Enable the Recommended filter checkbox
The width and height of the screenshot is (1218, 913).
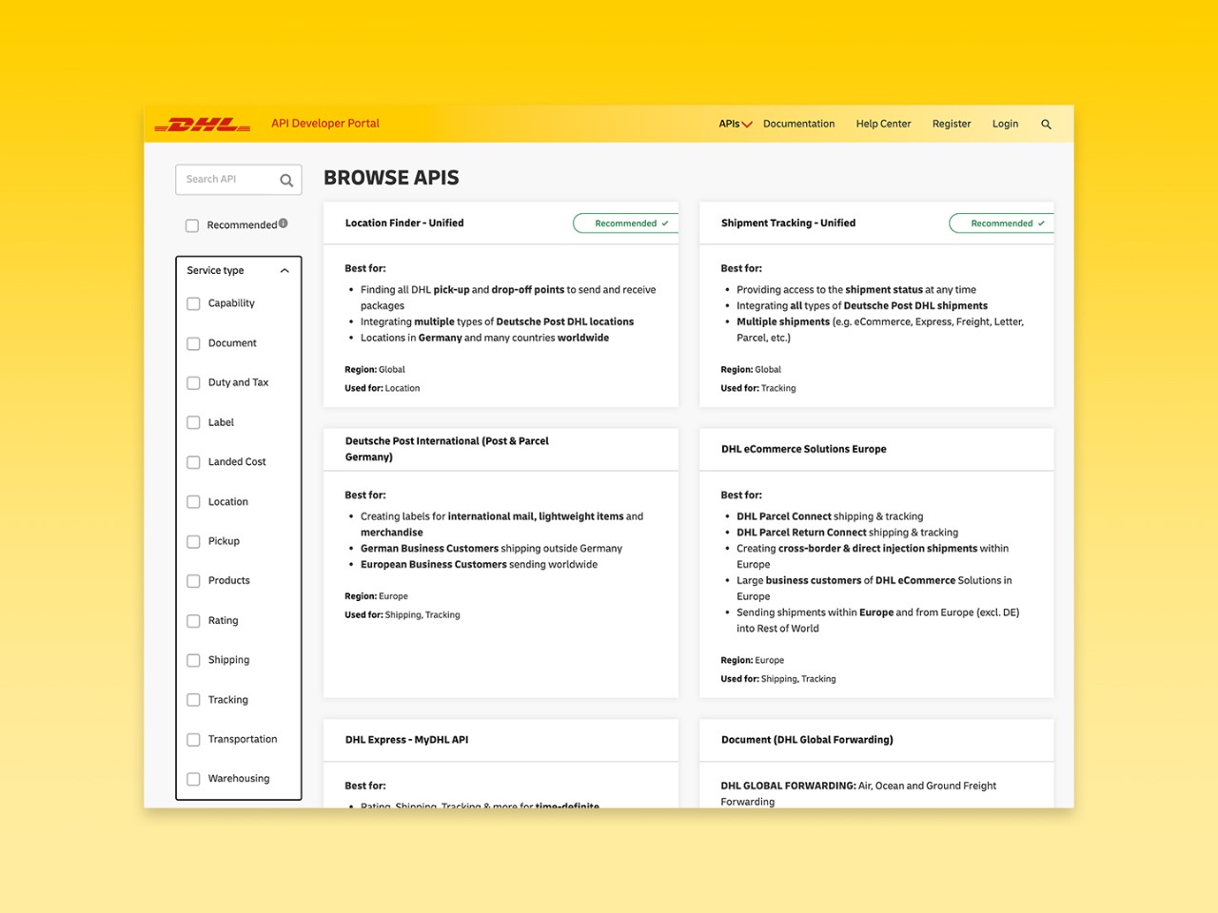[x=191, y=225]
